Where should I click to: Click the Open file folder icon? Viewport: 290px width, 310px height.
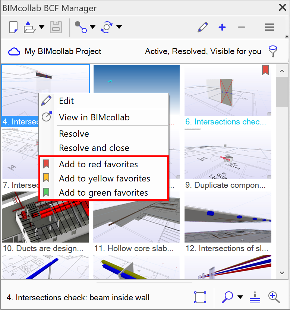click(x=29, y=27)
